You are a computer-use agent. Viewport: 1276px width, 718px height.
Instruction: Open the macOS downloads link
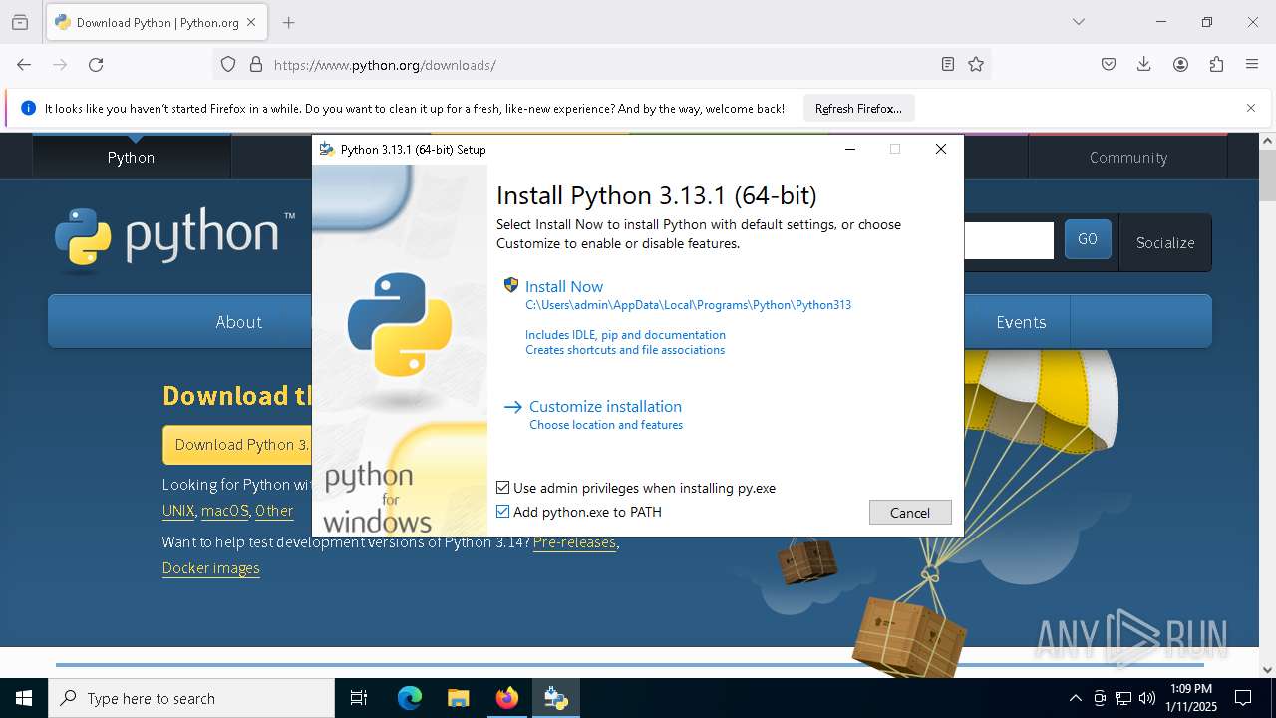(x=225, y=511)
